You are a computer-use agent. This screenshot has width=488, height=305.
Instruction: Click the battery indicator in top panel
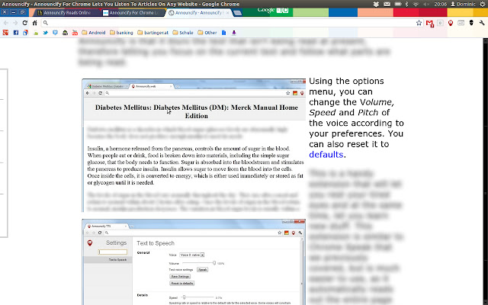[398, 4]
